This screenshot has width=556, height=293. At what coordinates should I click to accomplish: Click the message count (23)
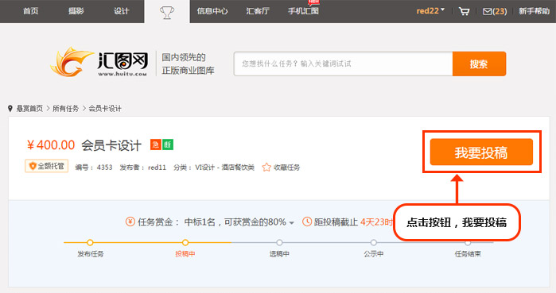[500, 11]
